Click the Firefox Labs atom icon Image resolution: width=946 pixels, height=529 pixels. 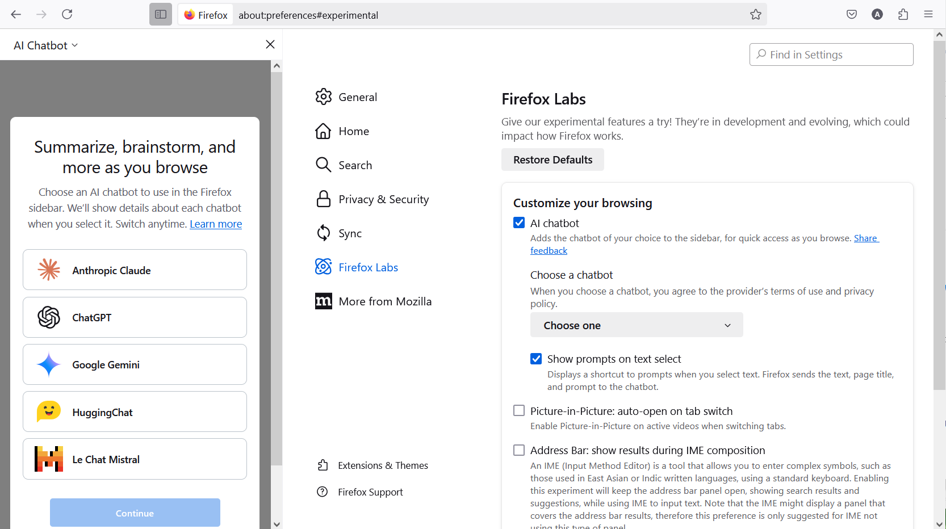[x=324, y=267]
